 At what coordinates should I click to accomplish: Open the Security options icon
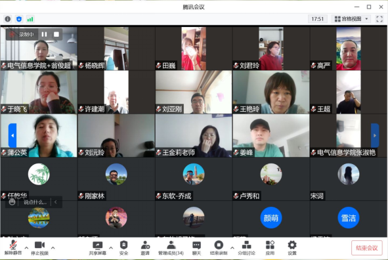tap(123, 248)
